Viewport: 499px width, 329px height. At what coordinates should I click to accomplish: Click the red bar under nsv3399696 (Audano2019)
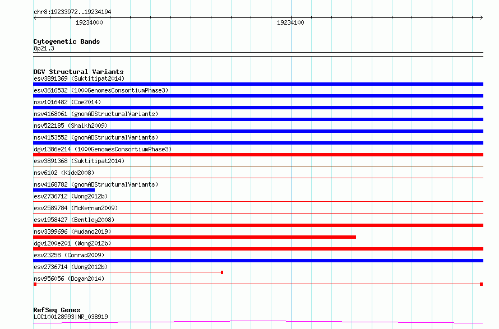195,237
